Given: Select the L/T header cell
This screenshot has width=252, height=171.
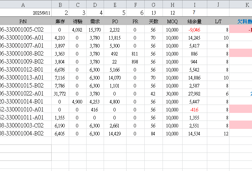Looking at the screenshot, I should [218, 21].
